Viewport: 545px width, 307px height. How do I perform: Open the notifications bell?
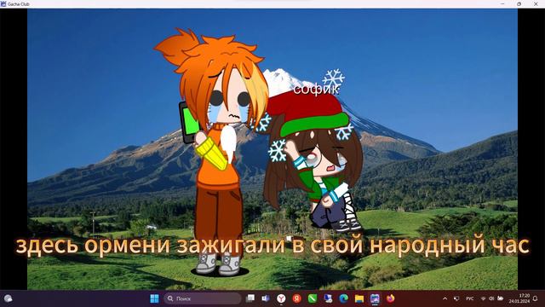pyautogui.click(x=536, y=298)
